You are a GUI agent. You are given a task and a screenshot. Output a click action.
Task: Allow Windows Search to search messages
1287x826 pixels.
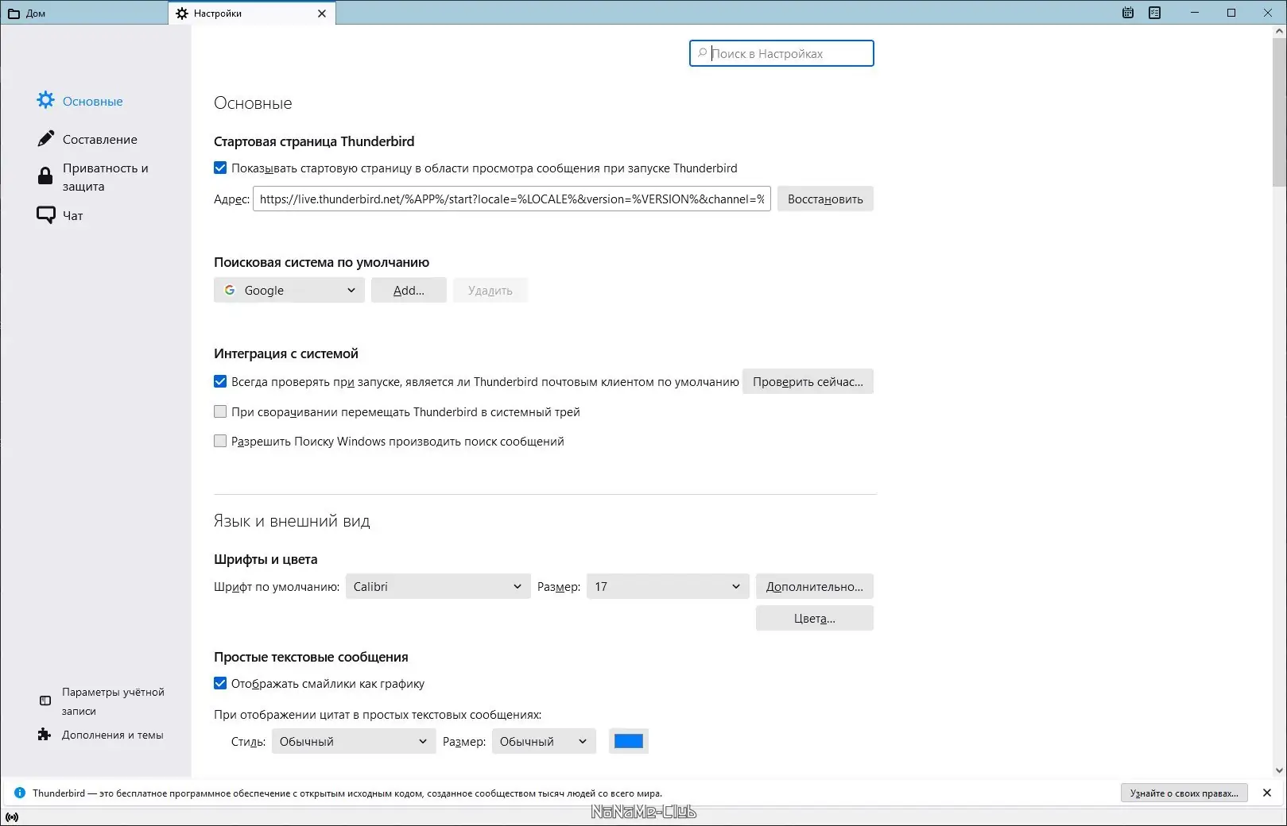tap(220, 441)
